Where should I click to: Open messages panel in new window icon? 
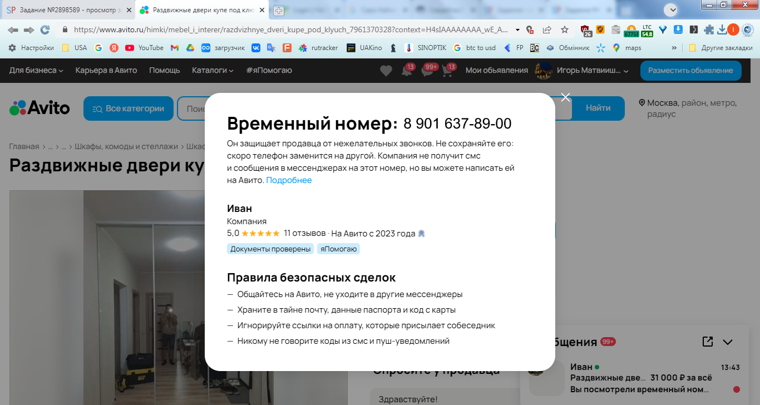tap(707, 342)
